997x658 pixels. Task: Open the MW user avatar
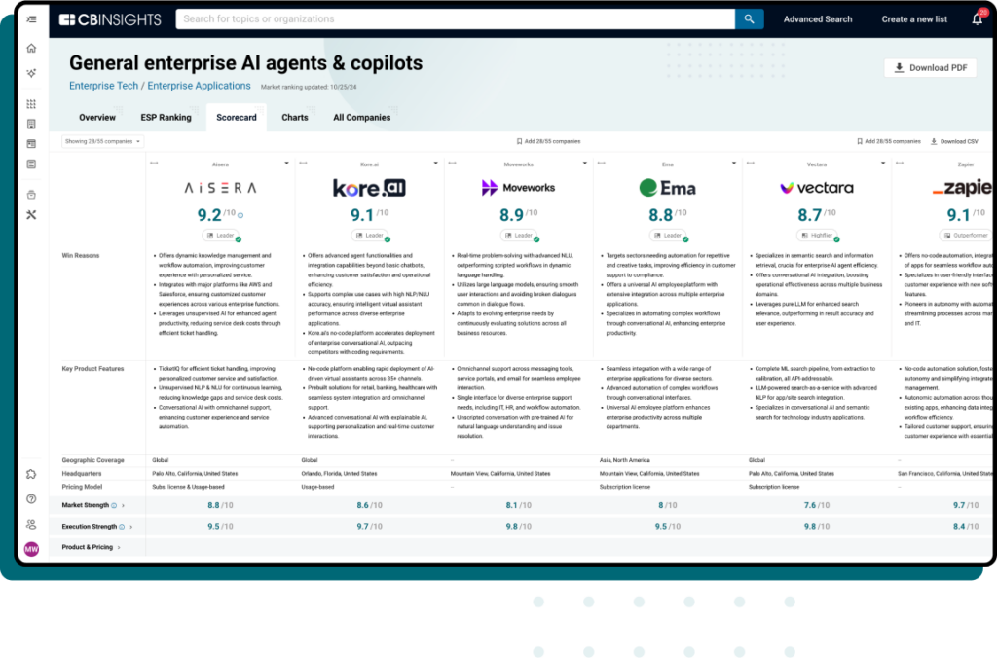(31, 549)
